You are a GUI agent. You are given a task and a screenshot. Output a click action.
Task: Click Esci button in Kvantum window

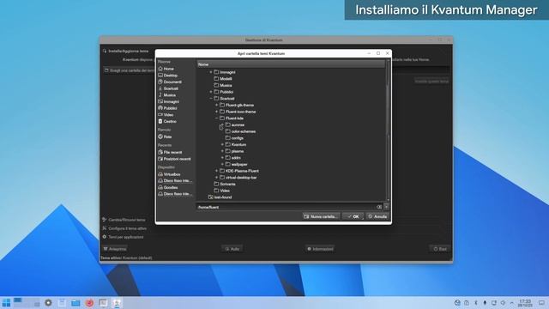point(440,249)
